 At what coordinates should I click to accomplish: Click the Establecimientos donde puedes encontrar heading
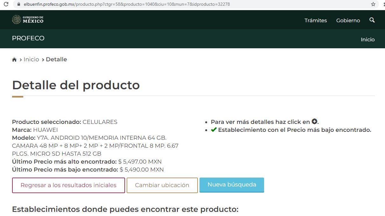coord(125,209)
